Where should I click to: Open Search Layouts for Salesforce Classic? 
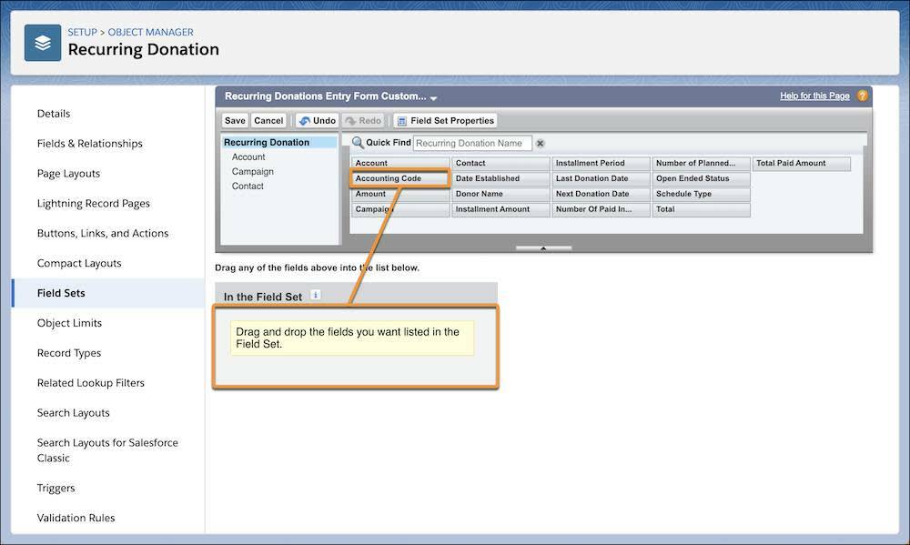107,450
